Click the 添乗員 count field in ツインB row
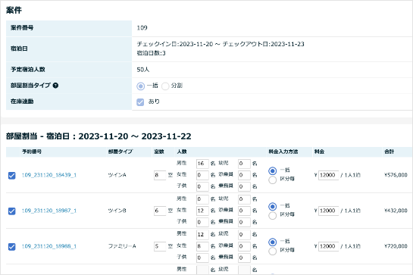The height and width of the screenshot is (275, 413). [x=244, y=211]
